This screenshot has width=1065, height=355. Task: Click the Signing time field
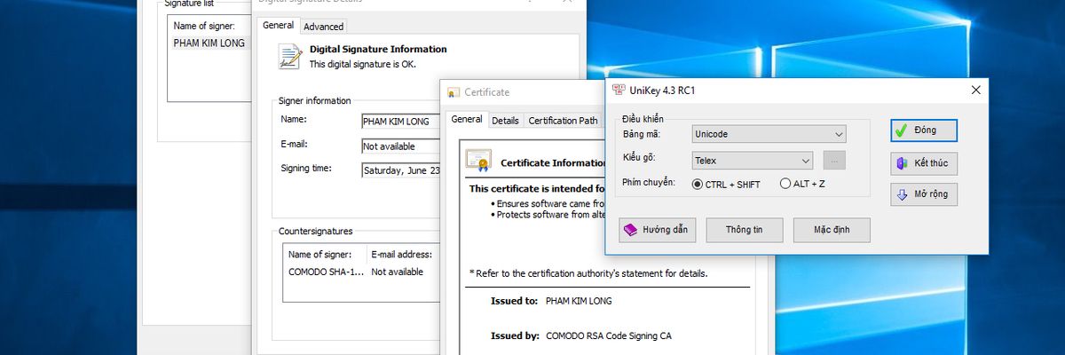point(400,170)
